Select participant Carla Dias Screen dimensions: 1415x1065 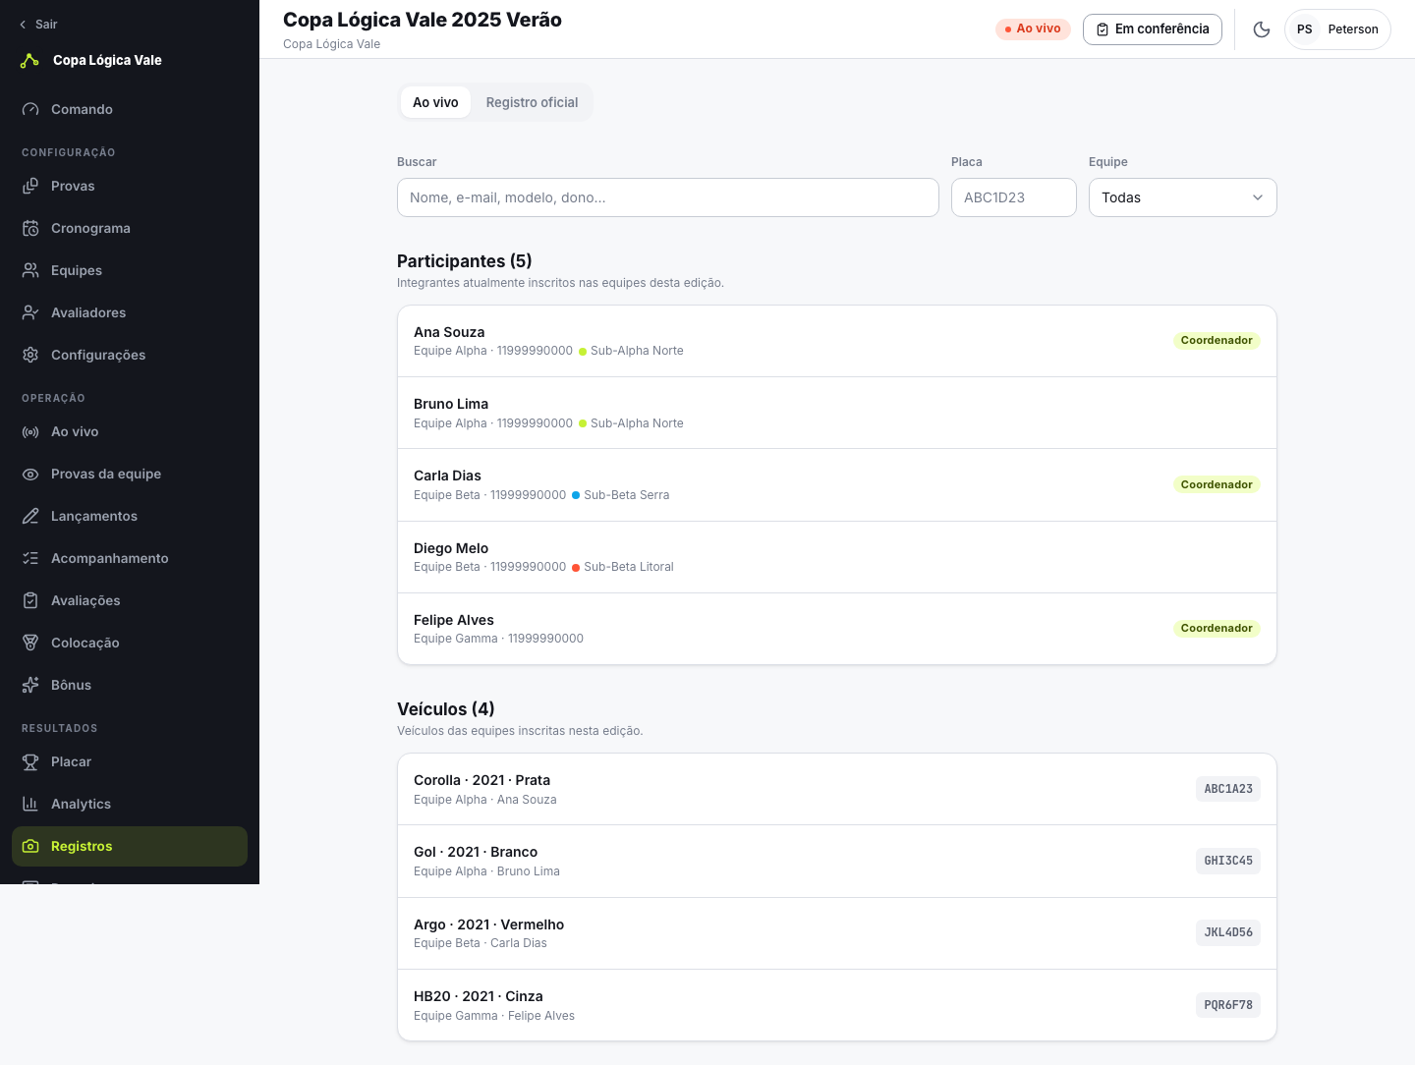(x=837, y=485)
